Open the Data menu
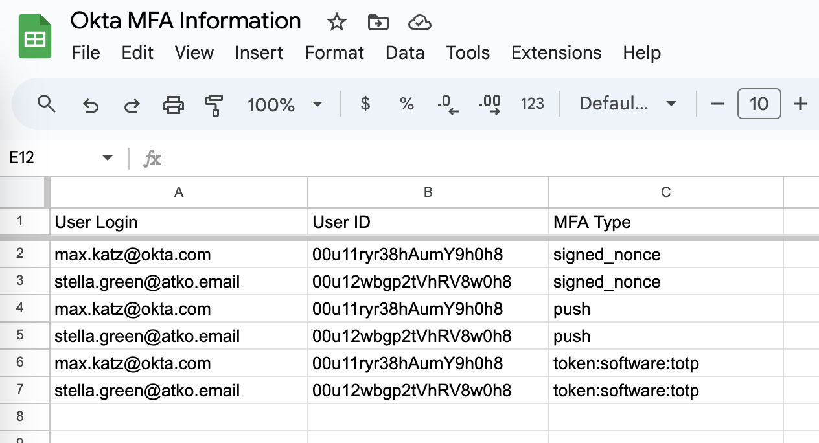Image resolution: width=819 pixels, height=443 pixels. [405, 53]
